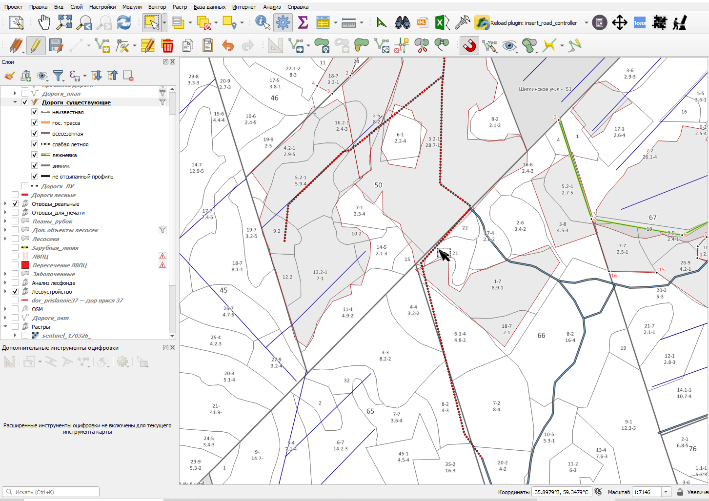Viewport: 709px width, 501px height.
Task: Toggle editing with the pencil icon
Action: tap(36, 45)
